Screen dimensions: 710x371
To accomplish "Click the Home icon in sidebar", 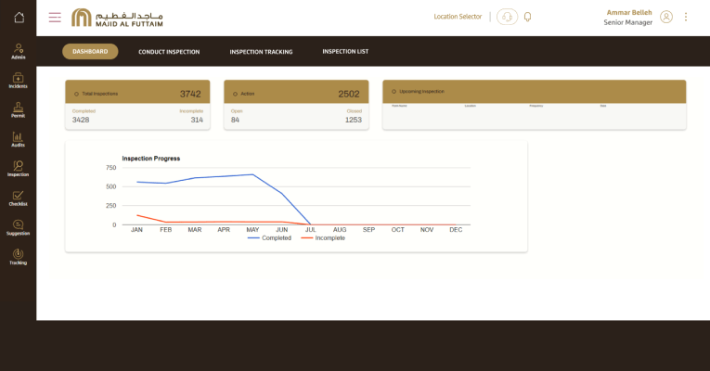I will (x=19, y=17).
